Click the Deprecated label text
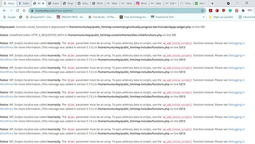Screen dimensions: 255x144 7,27
